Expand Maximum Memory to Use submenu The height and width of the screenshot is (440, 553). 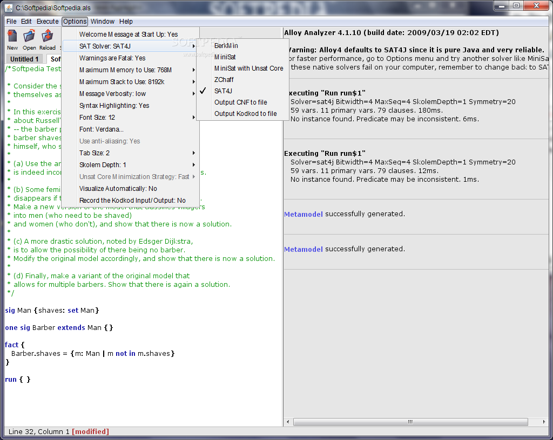click(131, 70)
